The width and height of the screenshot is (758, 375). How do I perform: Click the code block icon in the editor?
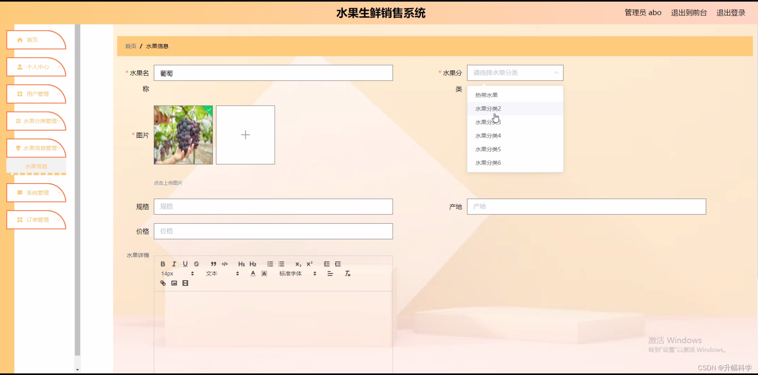click(225, 264)
